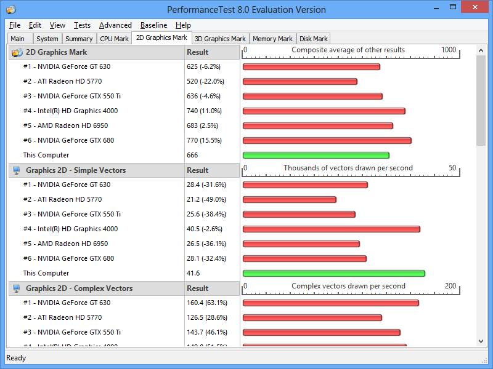This screenshot has width=493, height=369.
Task: Open the Edit menu
Action: [35, 25]
